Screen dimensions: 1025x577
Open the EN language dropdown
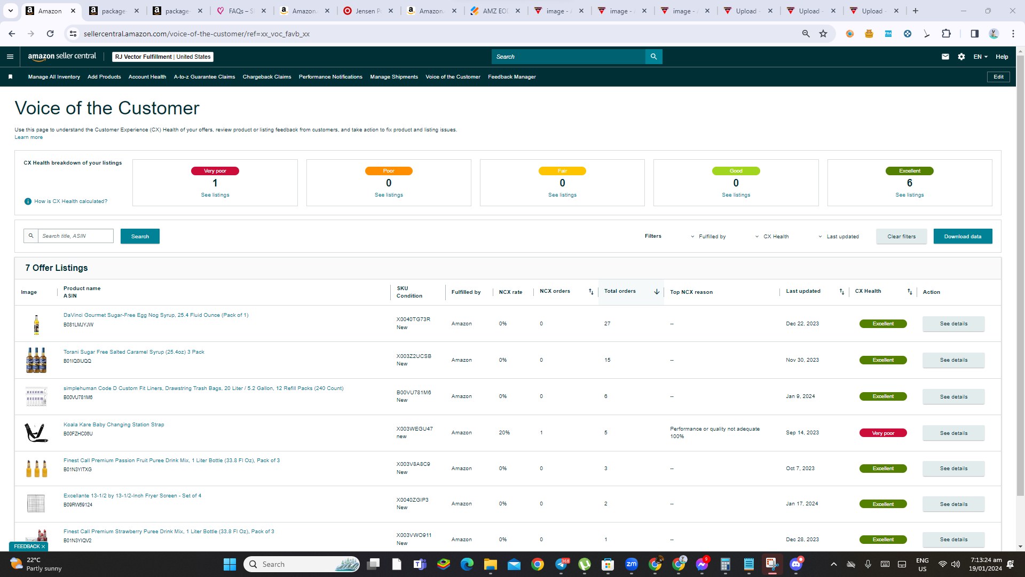[981, 57]
